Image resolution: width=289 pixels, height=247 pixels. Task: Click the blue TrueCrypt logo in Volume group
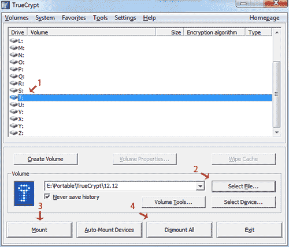coord(24,193)
